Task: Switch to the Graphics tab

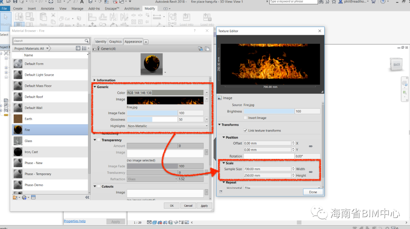Action: point(115,41)
